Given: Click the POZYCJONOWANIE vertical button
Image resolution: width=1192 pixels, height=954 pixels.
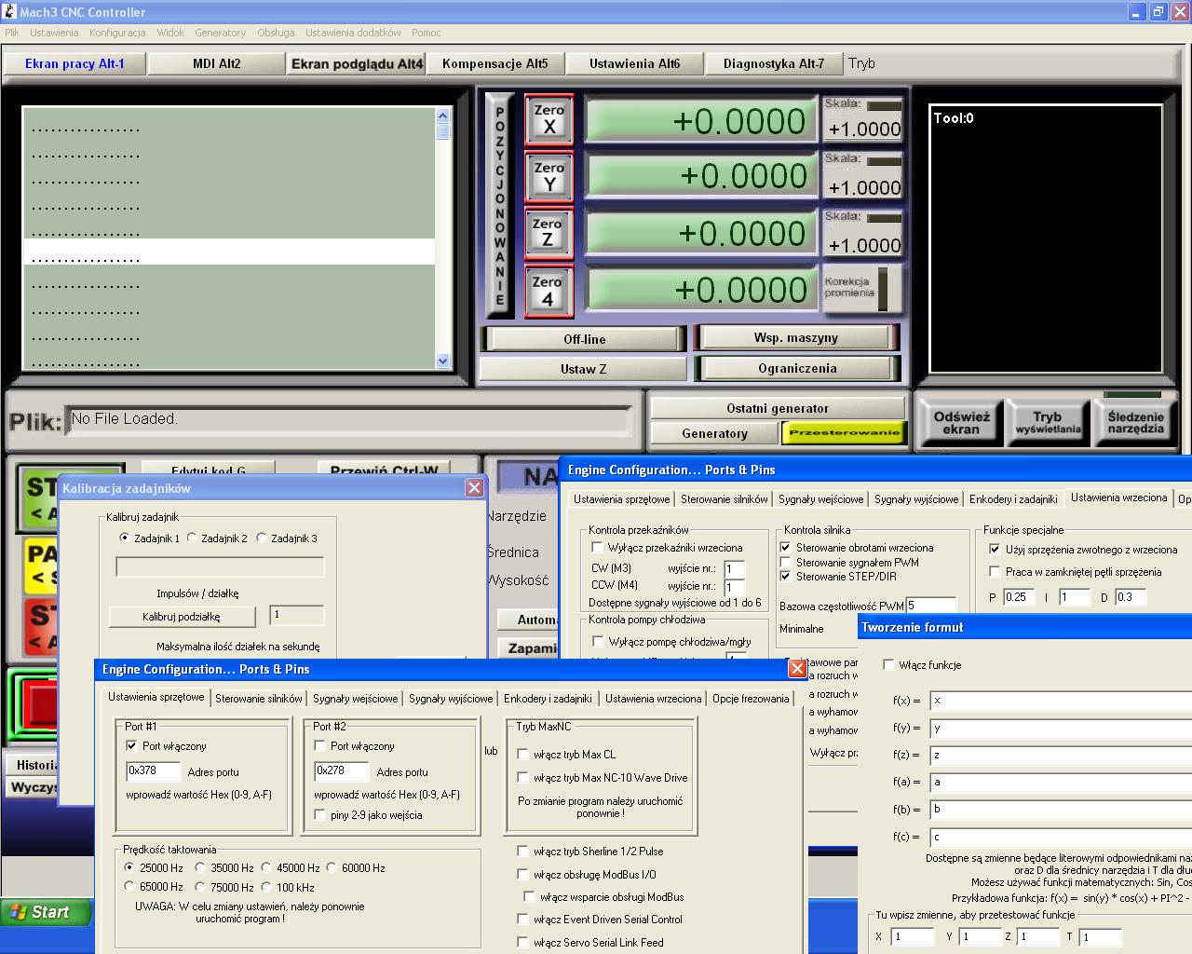Looking at the screenshot, I should point(500,206).
